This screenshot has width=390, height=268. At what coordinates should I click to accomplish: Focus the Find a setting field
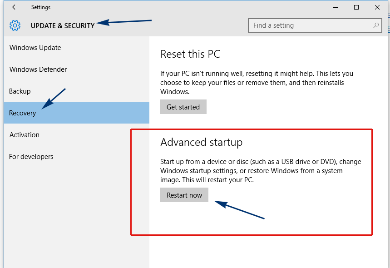(315, 25)
